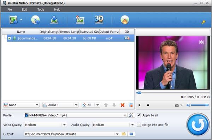
Task: Open the video Edit tool icon
Action: tap(80, 20)
